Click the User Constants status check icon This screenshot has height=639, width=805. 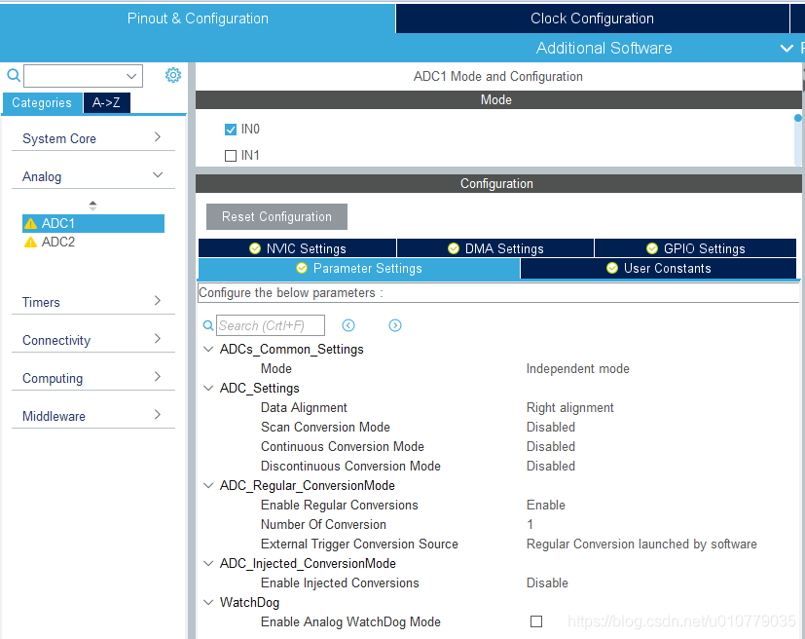click(x=612, y=268)
